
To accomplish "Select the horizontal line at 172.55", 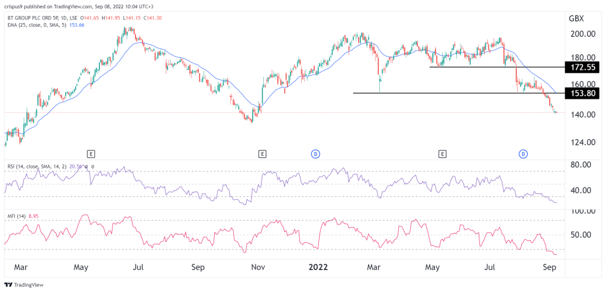I will [x=497, y=67].
